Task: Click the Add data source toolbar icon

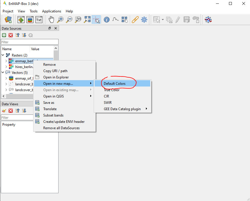Action: pos(8,20)
